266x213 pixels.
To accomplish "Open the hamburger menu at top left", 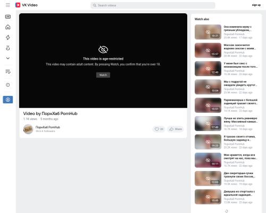I will [x=8, y=5].
